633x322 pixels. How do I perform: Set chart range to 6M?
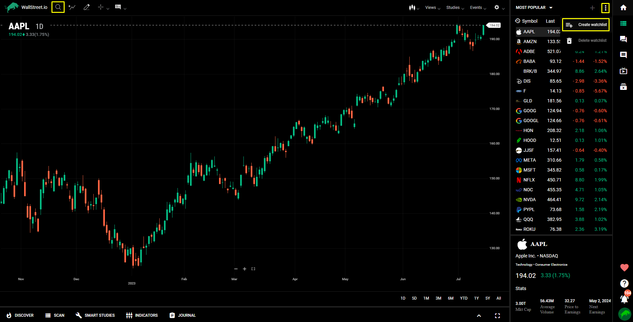451,298
